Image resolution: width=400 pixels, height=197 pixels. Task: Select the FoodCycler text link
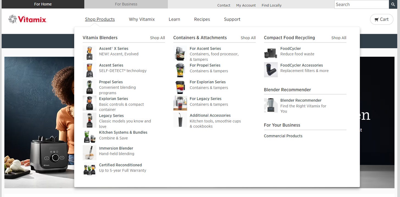(x=291, y=48)
